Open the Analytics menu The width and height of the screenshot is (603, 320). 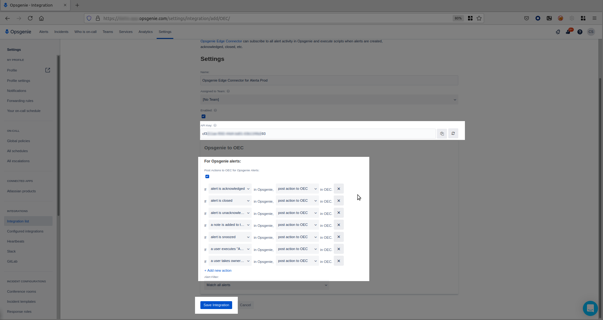coord(146,32)
